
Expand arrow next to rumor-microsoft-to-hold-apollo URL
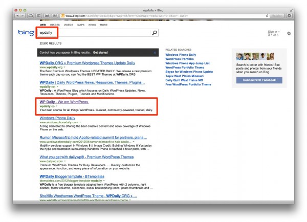tap(134, 142)
